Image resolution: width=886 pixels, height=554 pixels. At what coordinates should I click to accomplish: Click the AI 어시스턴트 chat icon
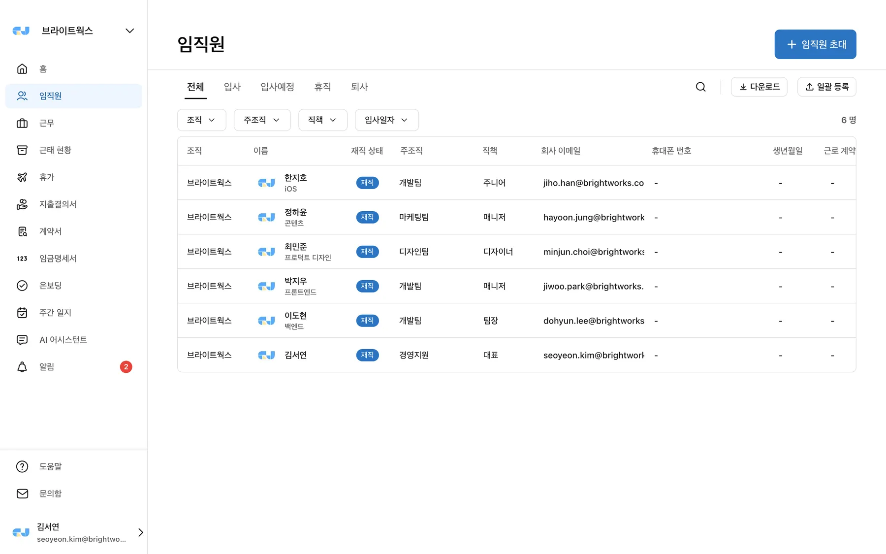point(22,340)
